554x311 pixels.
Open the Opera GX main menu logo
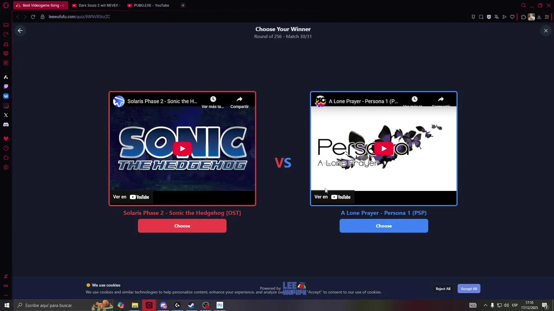click(x=6, y=5)
